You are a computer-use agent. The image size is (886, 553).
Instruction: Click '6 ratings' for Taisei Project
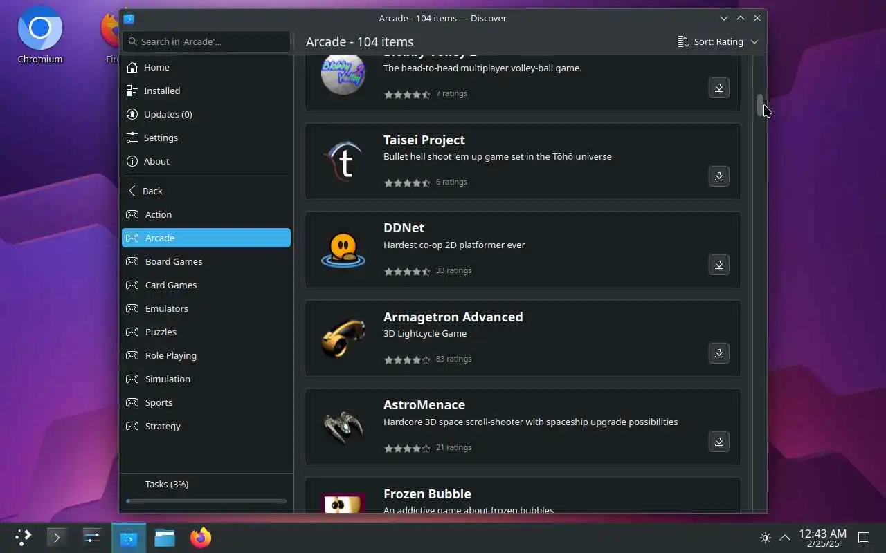[451, 182]
